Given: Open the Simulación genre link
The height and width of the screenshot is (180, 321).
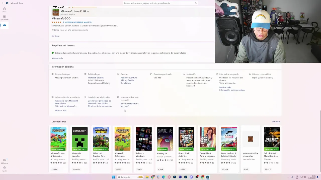Looking at the screenshot, I should [126, 83].
